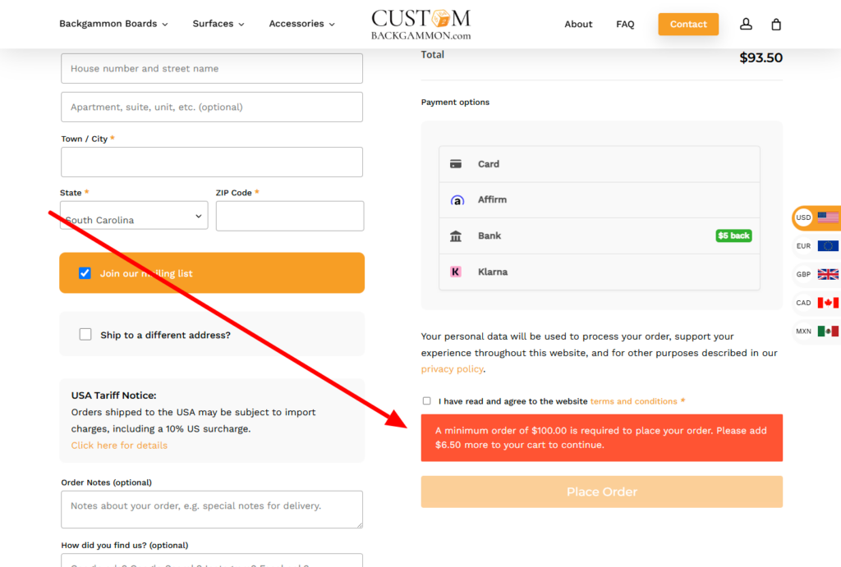
Task: Focus Apartment, suite, unit field
Action: click(x=212, y=107)
